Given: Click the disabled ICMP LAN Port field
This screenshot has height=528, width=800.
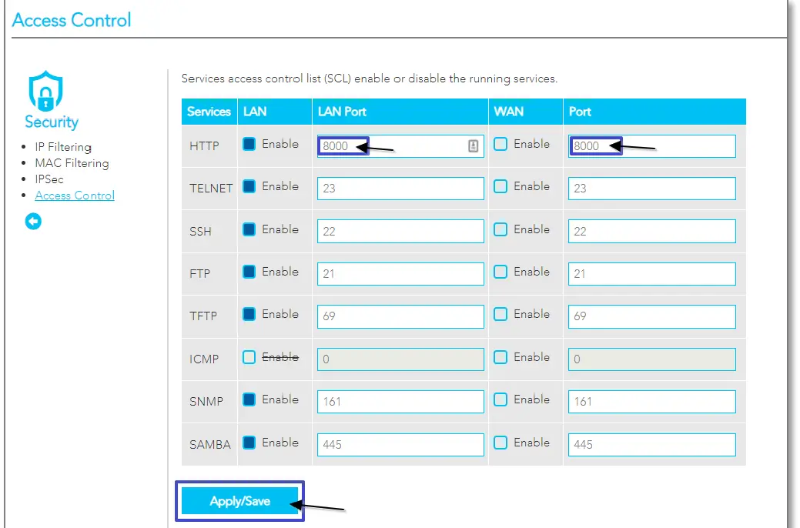Looking at the screenshot, I should point(400,359).
